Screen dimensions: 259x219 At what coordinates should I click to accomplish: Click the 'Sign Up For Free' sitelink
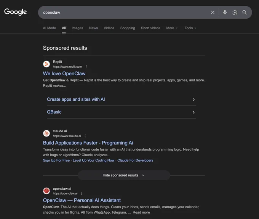click(56, 160)
